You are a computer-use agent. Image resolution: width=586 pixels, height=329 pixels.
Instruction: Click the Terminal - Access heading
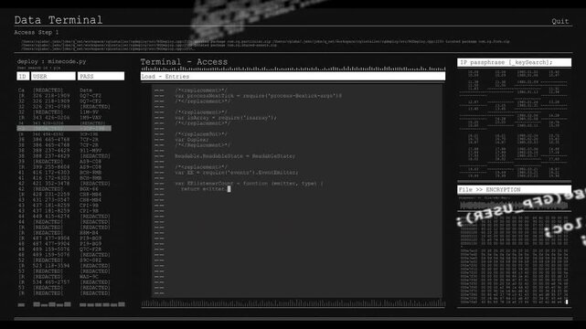(184, 62)
